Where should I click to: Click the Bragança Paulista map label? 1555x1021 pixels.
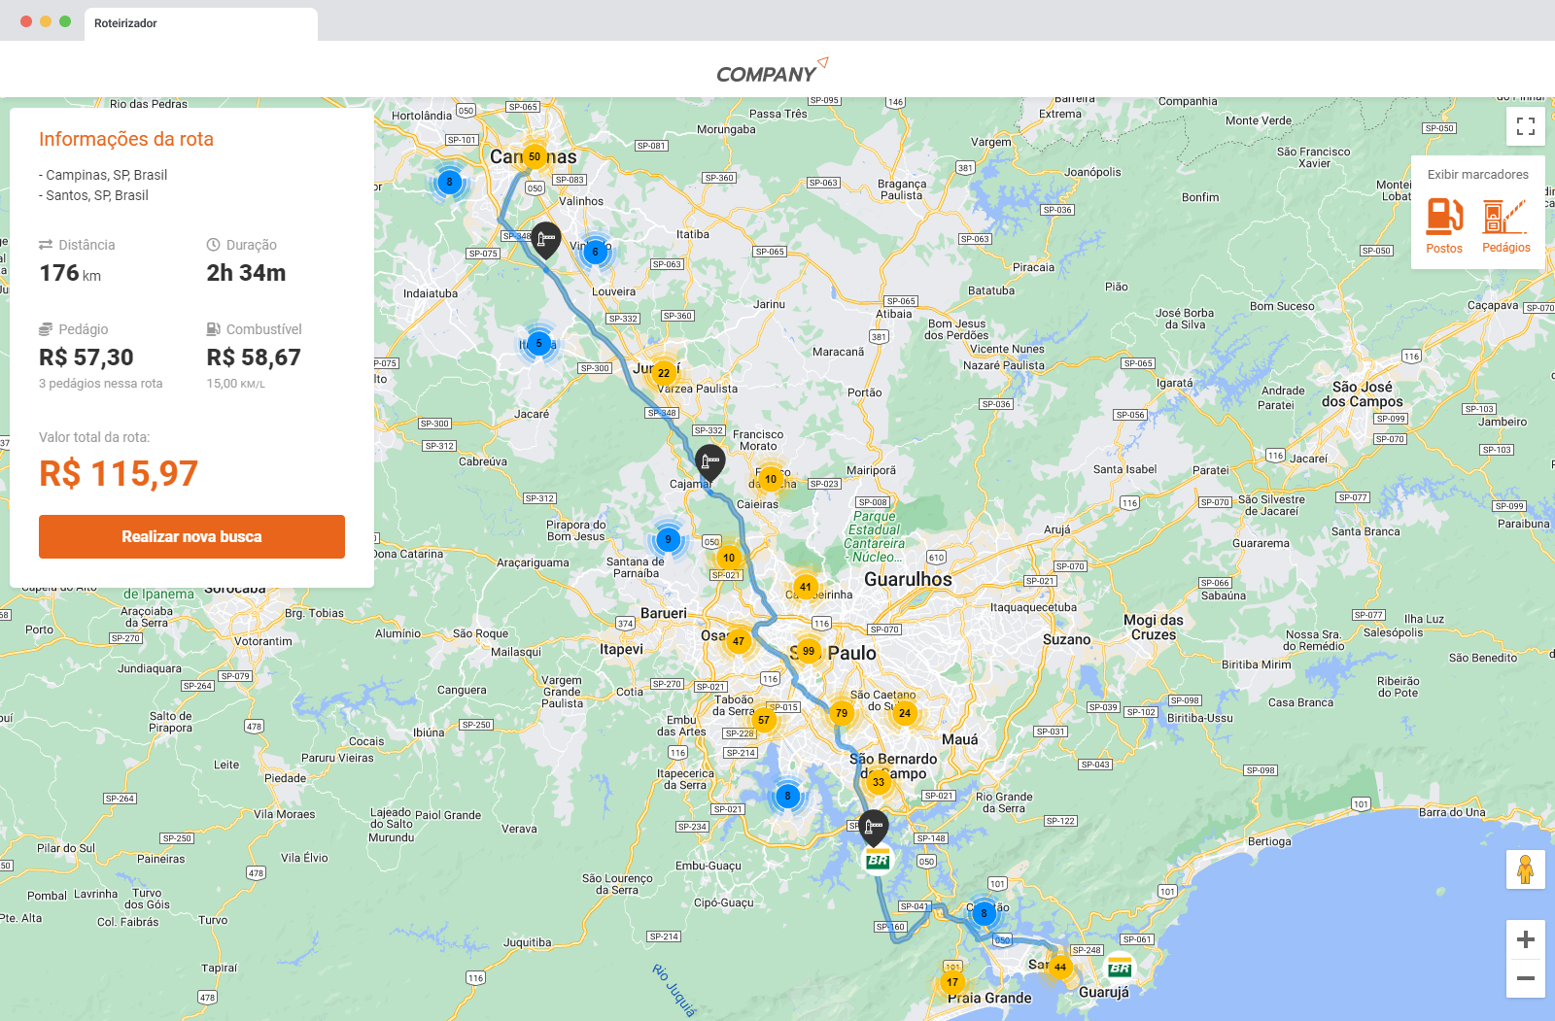pyautogui.click(x=902, y=189)
